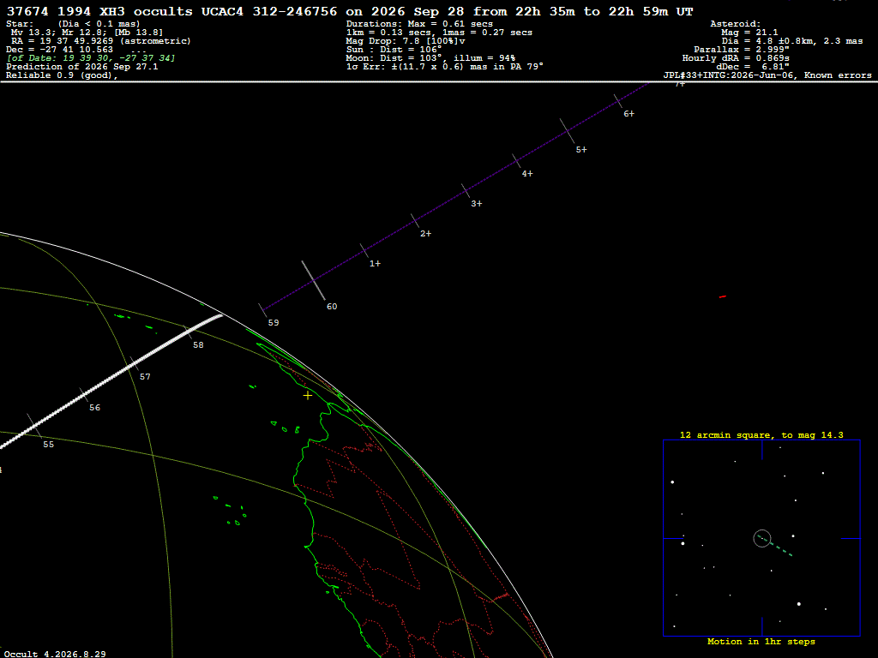Click the Occult 4.2026.8.29 version text
The width and height of the screenshot is (878, 658).
[x=55, y=654]
